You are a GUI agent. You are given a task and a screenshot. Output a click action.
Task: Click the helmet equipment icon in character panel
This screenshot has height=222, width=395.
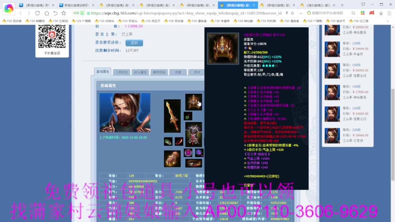pos(193,102)
